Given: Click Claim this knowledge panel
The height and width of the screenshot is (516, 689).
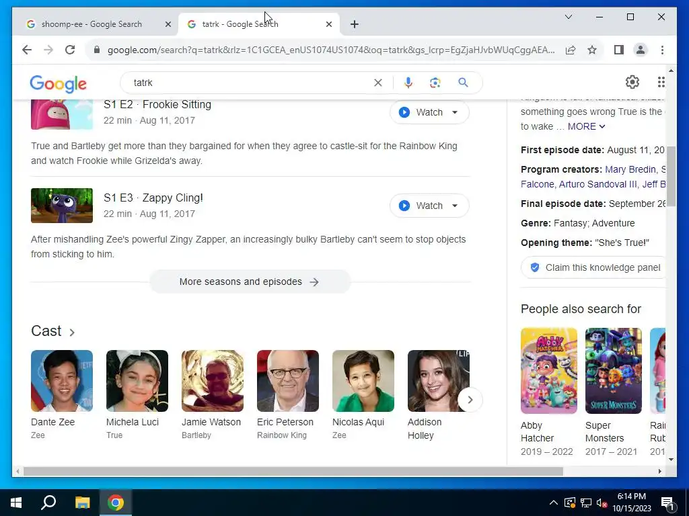Looking at the screenshot, I should tap(594, 267).
